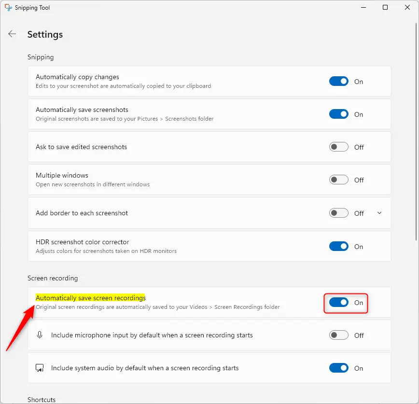This screenshot has width=419, height=404.
Task: Go back using the arrow beside Settings
Action: point(12,34)
